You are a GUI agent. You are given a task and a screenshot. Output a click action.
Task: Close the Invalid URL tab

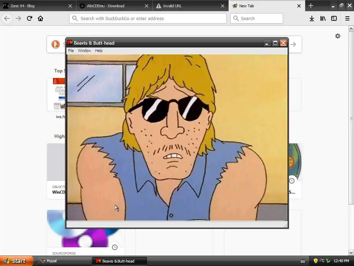tap(223, 6)
